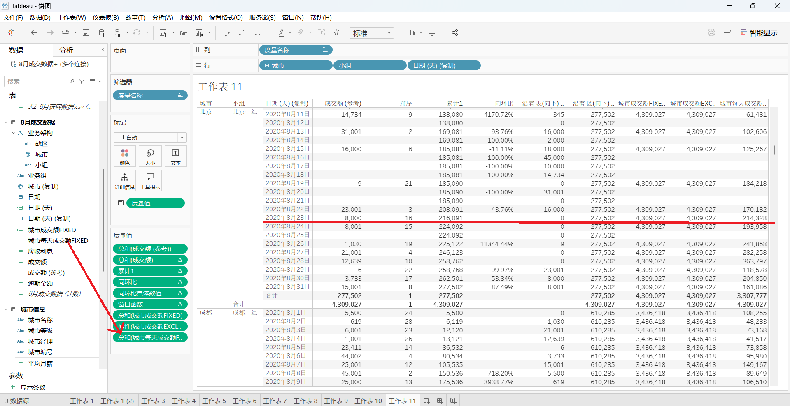Click the undo back arrow
This screenshot has height=406, width=790.
(34, 32)
